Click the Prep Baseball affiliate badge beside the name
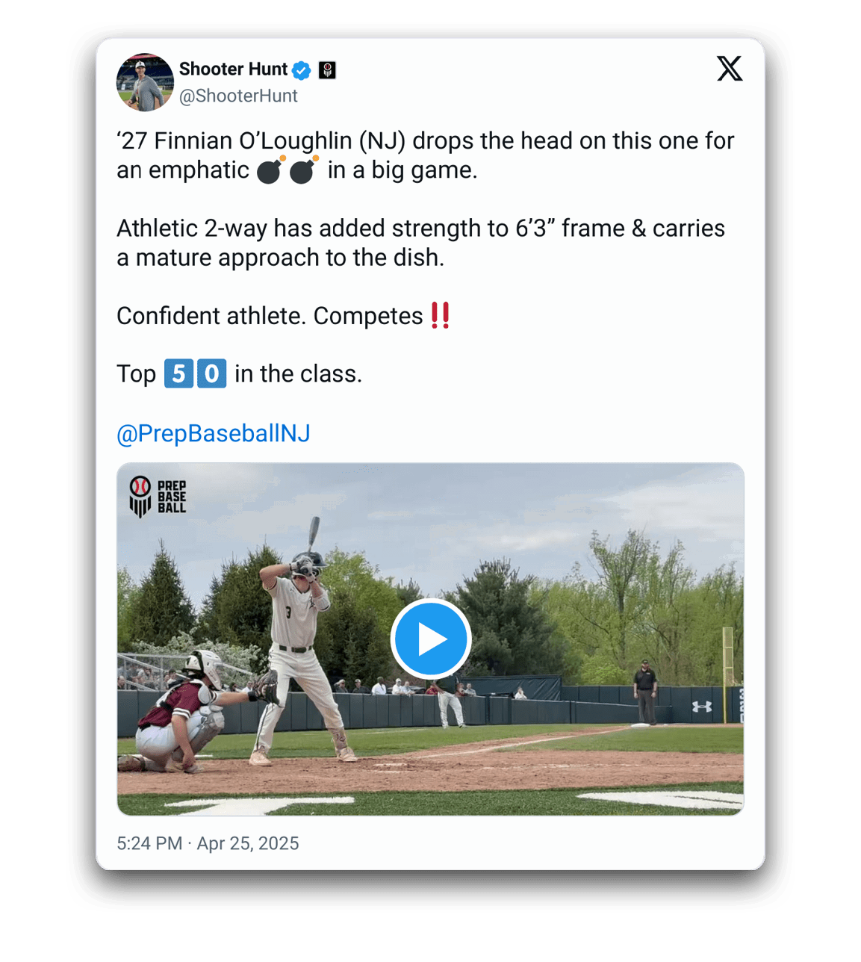 coord(327,70)
